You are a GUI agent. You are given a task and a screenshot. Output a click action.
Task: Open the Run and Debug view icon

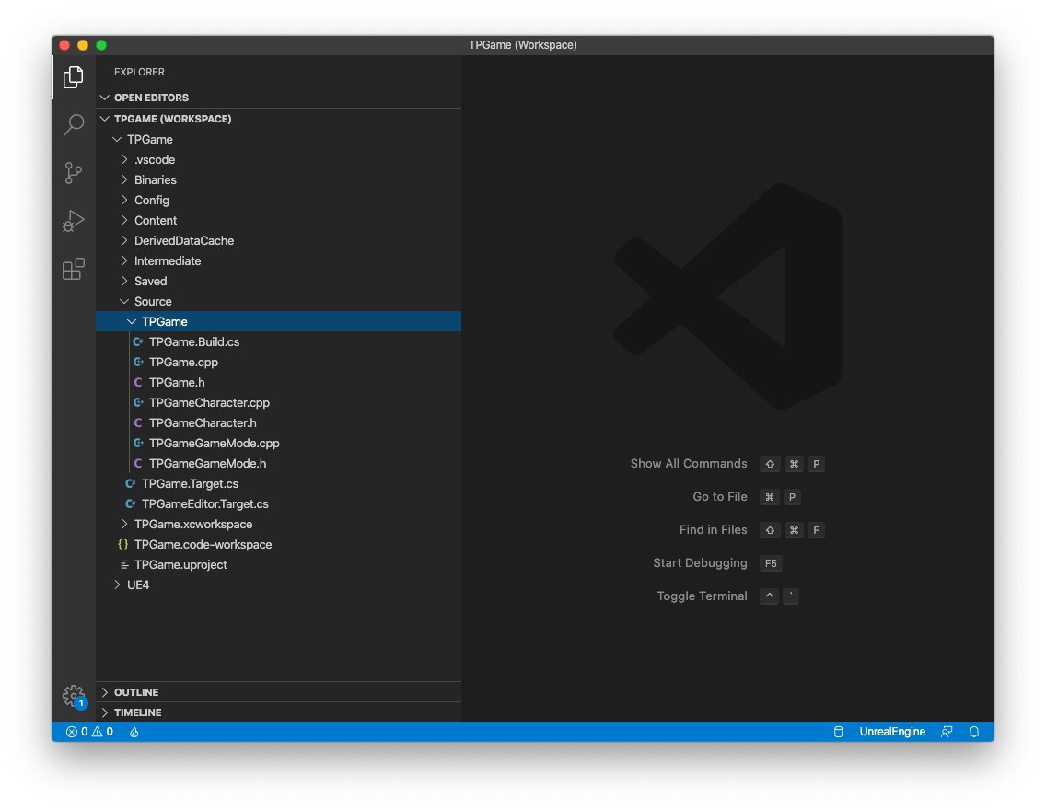point(74,221)
